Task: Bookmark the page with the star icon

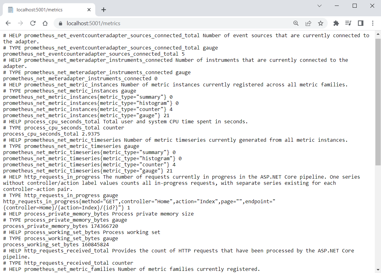Action: coord(321,23)
